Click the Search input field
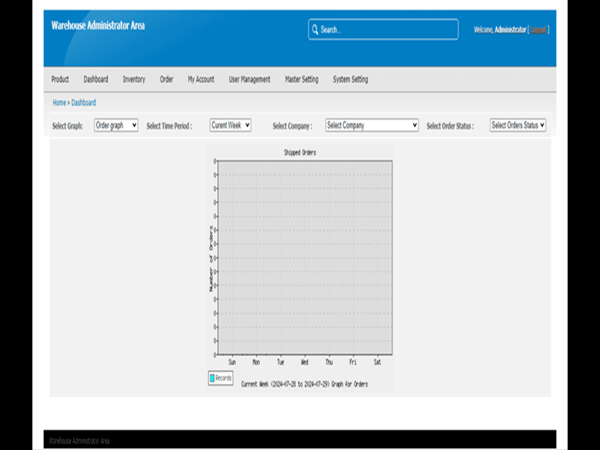600x450 pixels. [383, 29]
